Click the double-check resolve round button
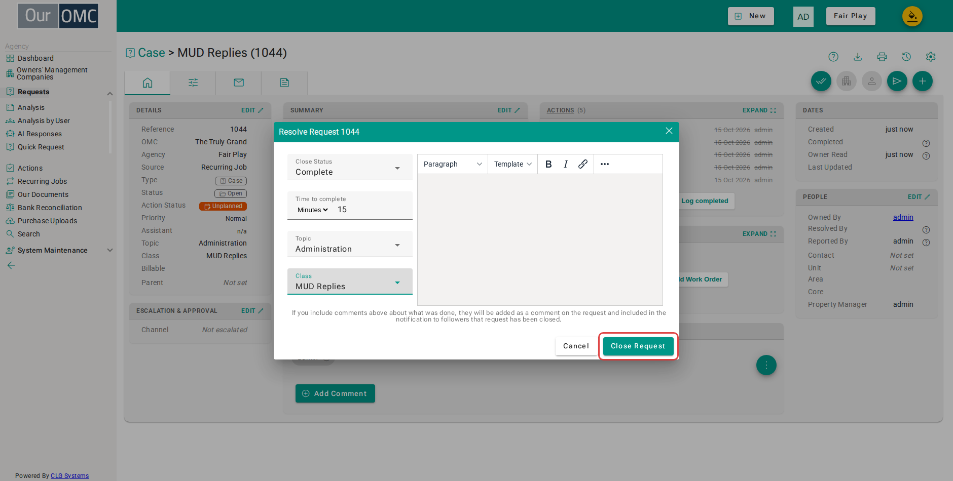 821,81
